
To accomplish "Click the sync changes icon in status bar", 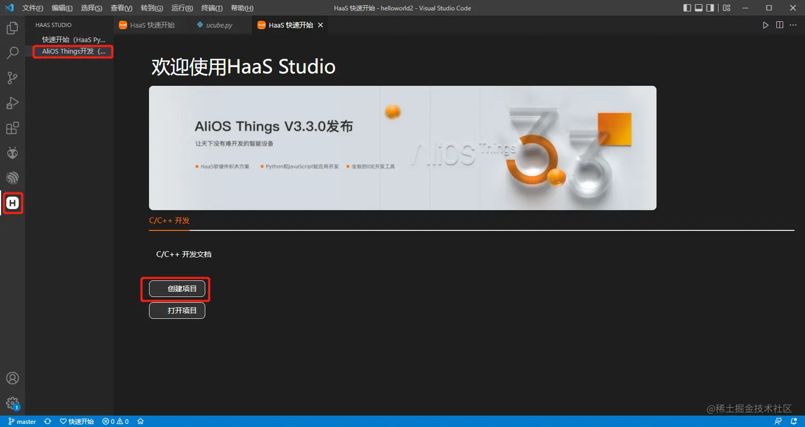I will 47,422.
